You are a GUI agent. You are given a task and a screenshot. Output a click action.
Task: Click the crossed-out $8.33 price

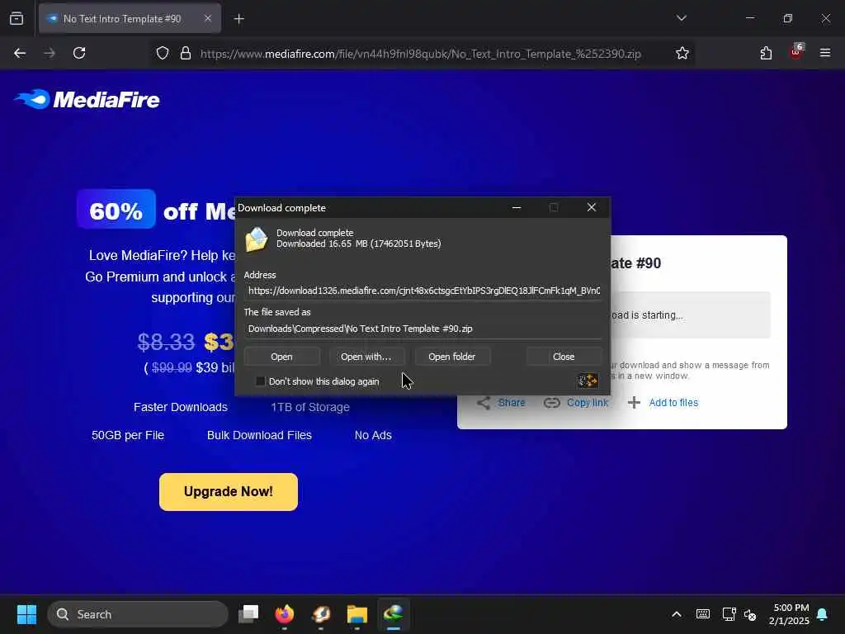[x=166, y=342]
